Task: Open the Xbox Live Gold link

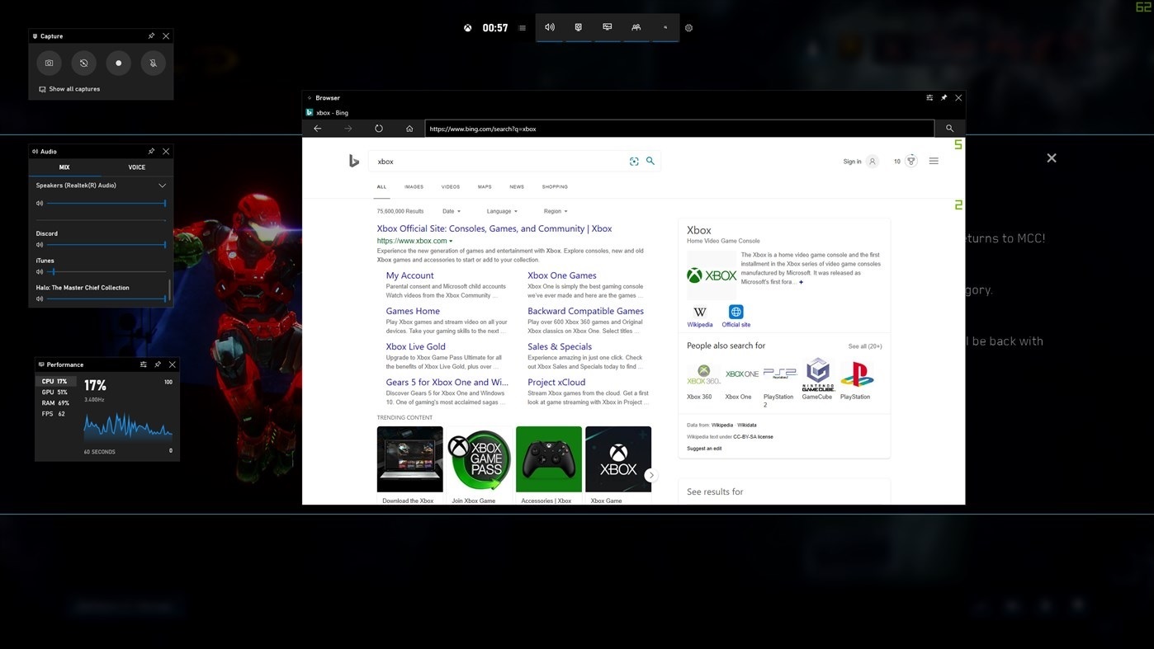Action: [x=415, y=346]
